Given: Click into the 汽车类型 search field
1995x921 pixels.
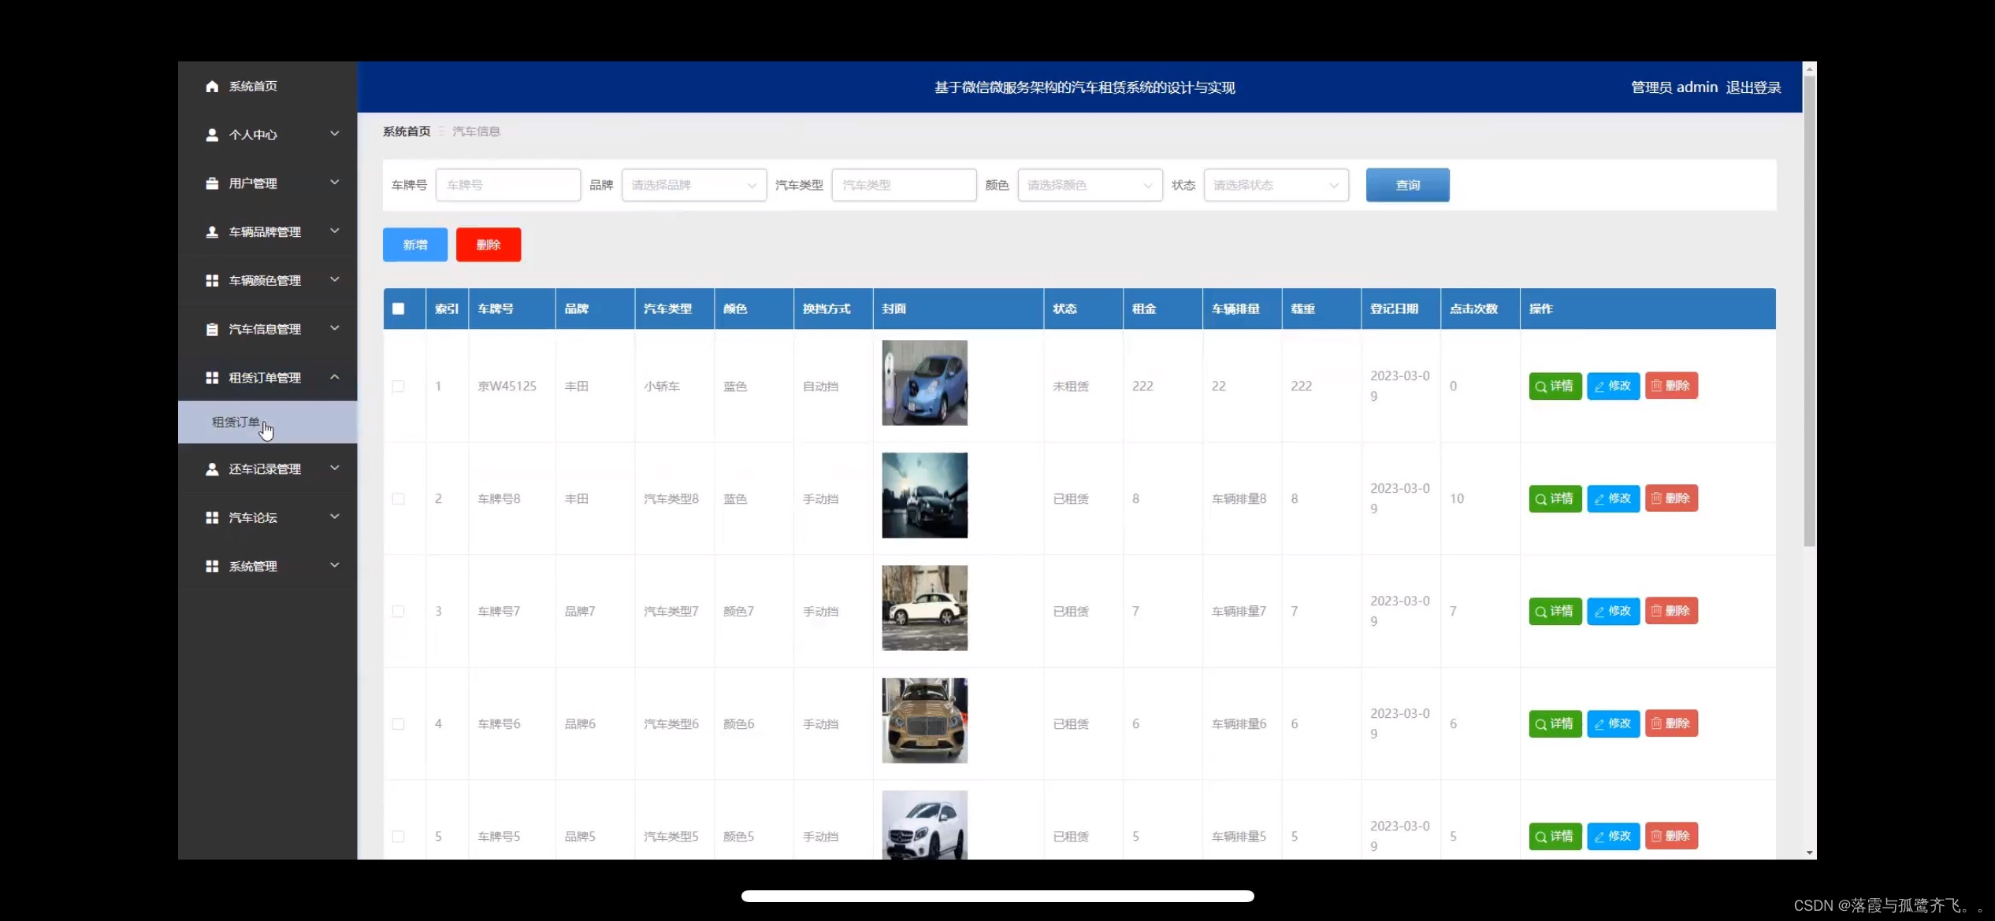Looking at the screenshot, I should 904,185.
